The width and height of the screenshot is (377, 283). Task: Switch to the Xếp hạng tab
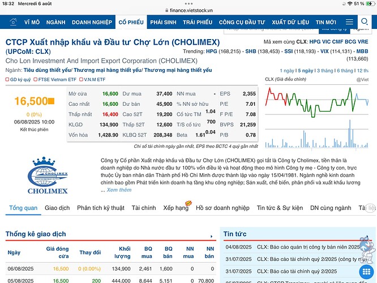coord(175,208)
